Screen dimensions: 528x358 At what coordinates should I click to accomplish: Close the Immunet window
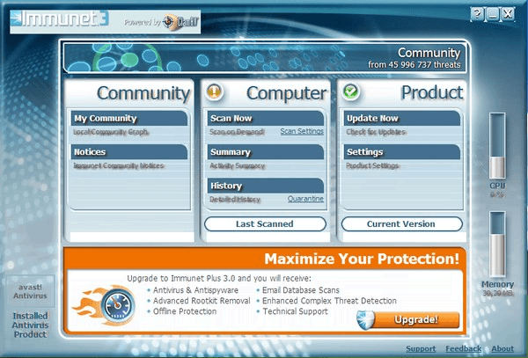(x=508, y=15)
